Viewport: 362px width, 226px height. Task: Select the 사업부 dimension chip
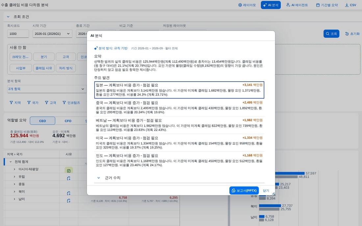(20, 68)
